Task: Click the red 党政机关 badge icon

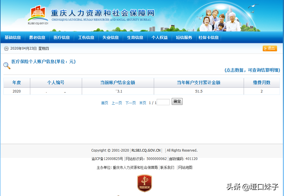Action: pos(144,183)
